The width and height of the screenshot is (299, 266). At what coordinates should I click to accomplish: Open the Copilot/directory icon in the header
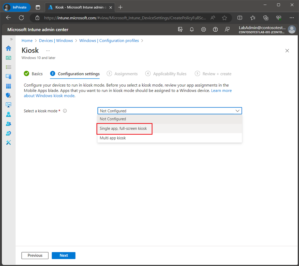180,29
